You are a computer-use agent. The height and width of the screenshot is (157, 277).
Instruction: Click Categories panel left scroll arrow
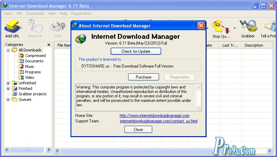coord(7,150)
